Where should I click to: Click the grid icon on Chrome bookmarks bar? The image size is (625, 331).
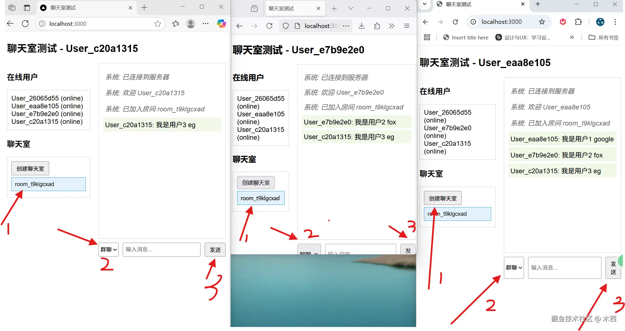pyautogui.click(x=427, y=37)
